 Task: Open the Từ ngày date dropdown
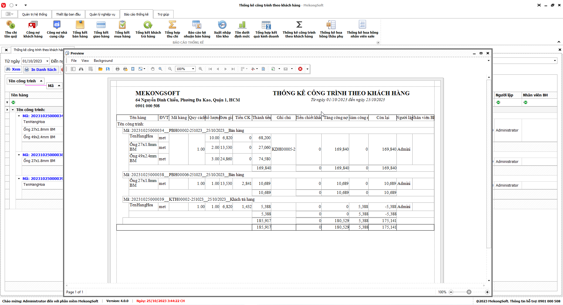[47, 61]
